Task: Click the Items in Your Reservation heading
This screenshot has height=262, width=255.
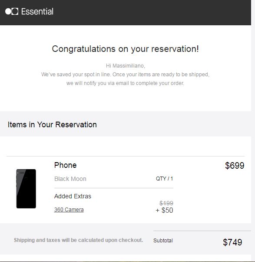Action: (x=52, y=125)
